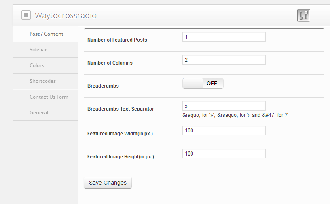Image resolution: width=330 pixels, height=204 pixels.
Task: Toggle the Breadcrumbs ON/OFF switch
Action: (203, 84)
